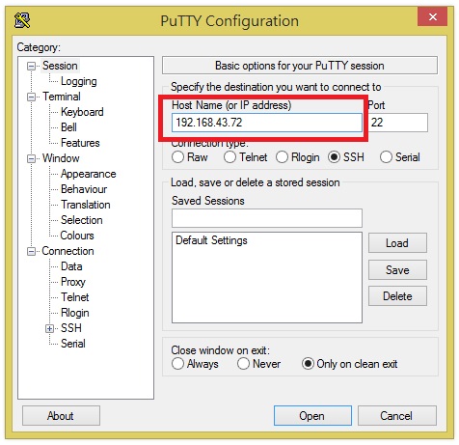Collapse the Terminal category node

31,97
